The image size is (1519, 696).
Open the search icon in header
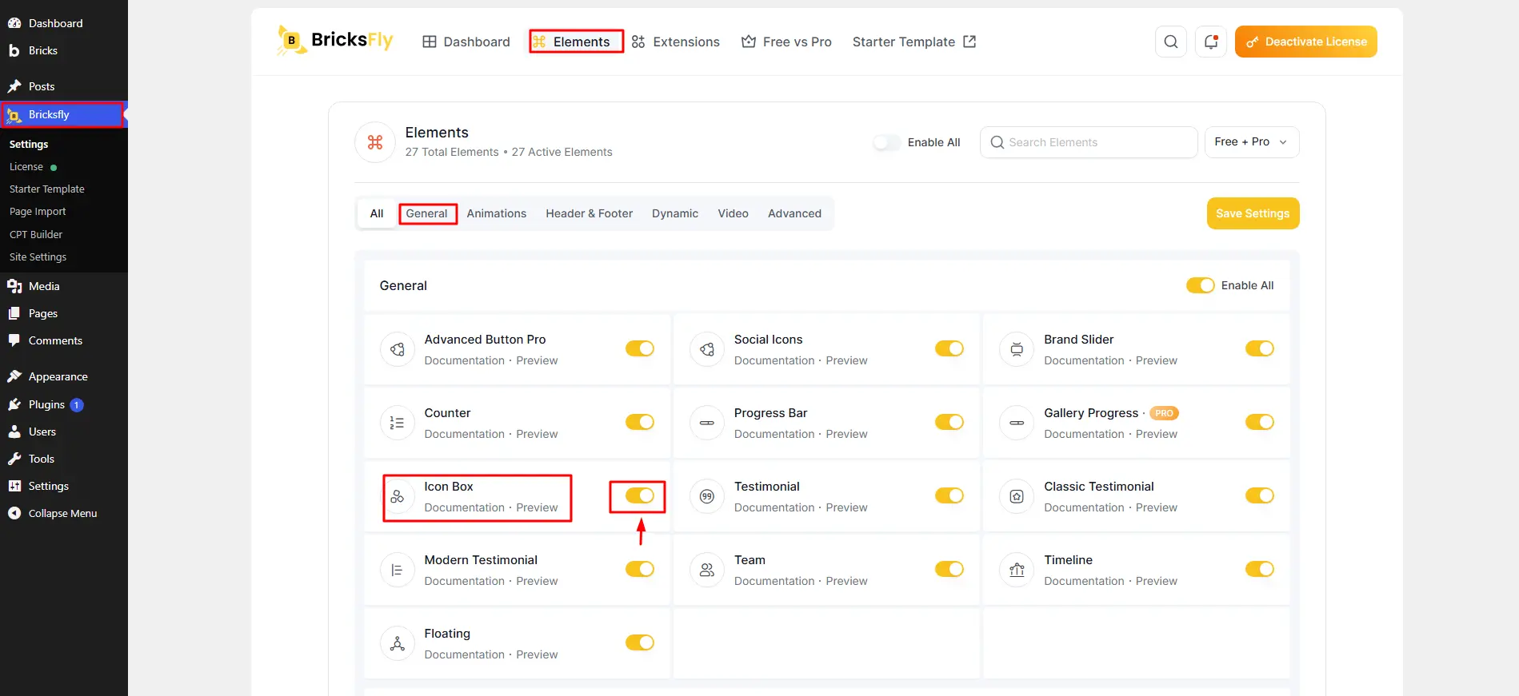(1170, 42)
